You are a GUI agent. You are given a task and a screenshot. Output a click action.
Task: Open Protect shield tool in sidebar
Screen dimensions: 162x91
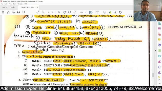coord(159,67)
